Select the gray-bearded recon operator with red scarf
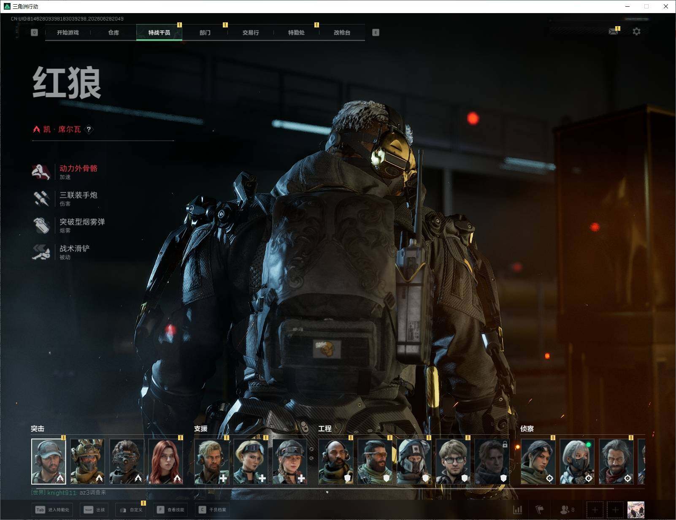Viewport: 676px width, 520px height. [x=616, y=461]
